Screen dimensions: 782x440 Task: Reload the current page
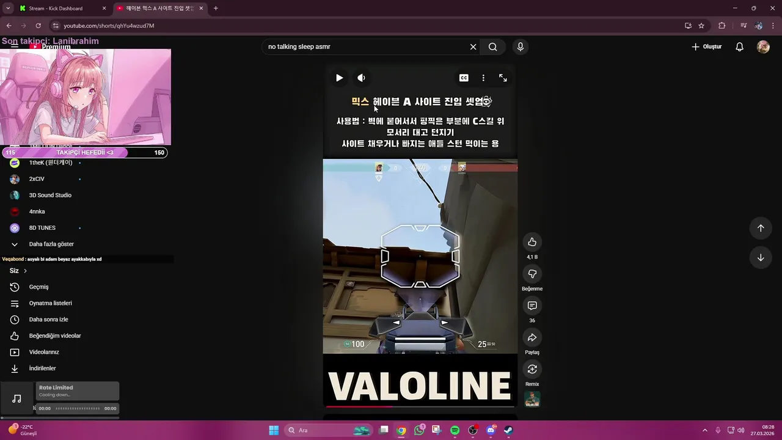coord(38,26)
